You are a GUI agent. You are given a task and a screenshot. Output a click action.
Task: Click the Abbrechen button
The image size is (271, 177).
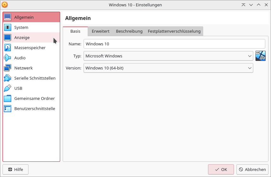(252, 169)
